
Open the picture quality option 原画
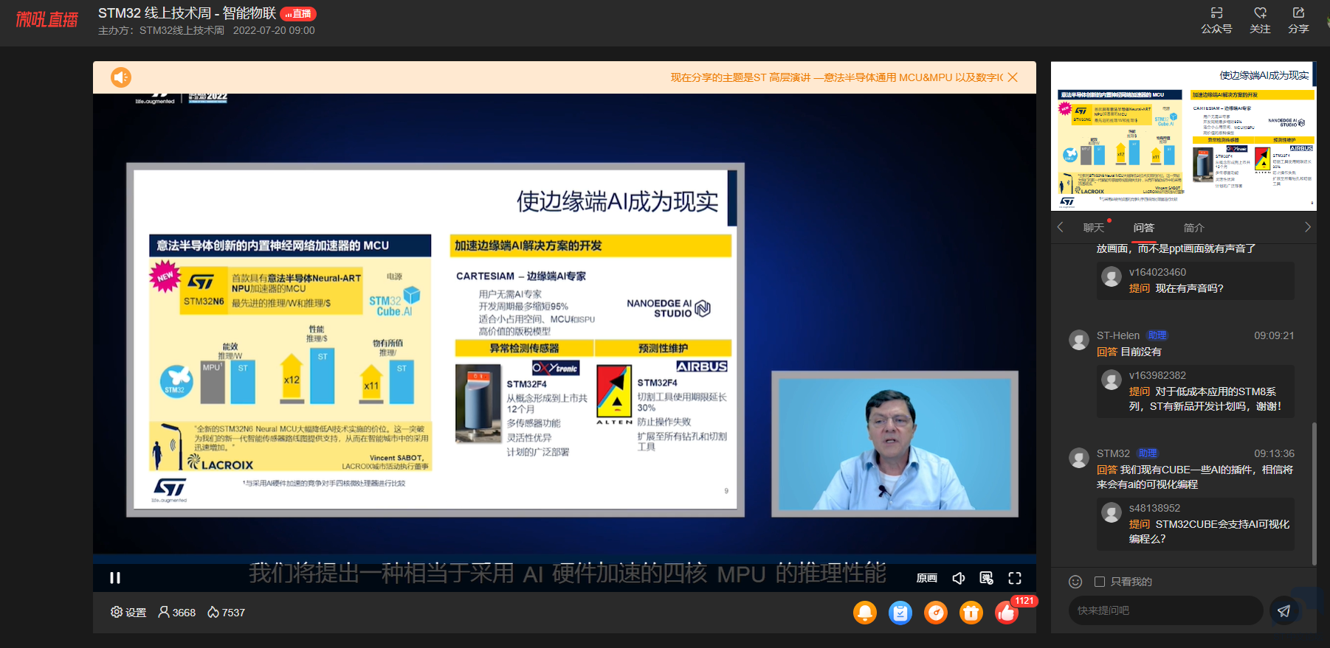[927, 578]
